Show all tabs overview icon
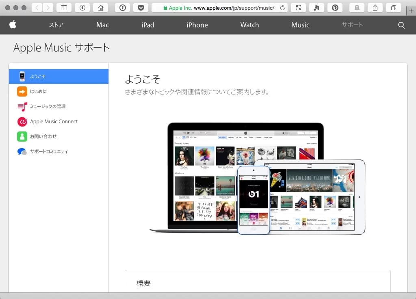The width and height of the screenshot is (416, 299). click(x=393, y=8)
